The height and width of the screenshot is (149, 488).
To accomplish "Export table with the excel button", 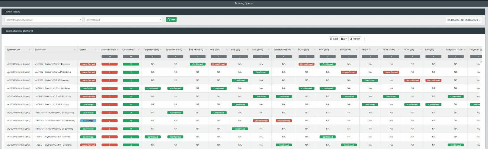I will (334, 39).
